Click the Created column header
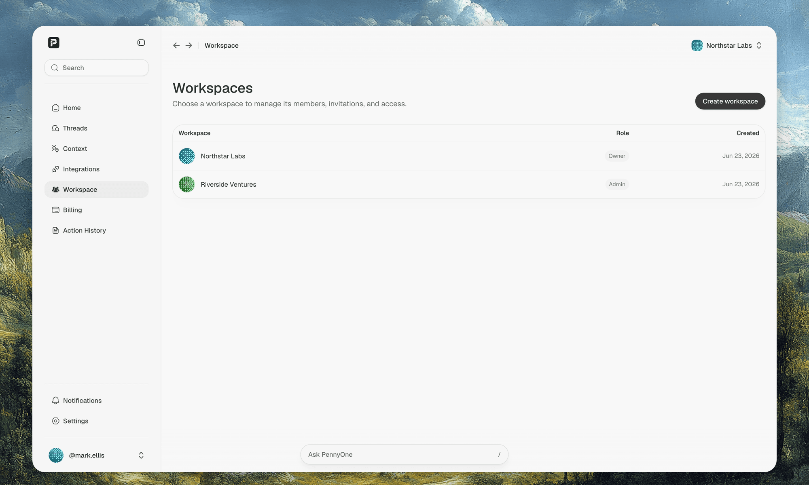 point(748,133)
